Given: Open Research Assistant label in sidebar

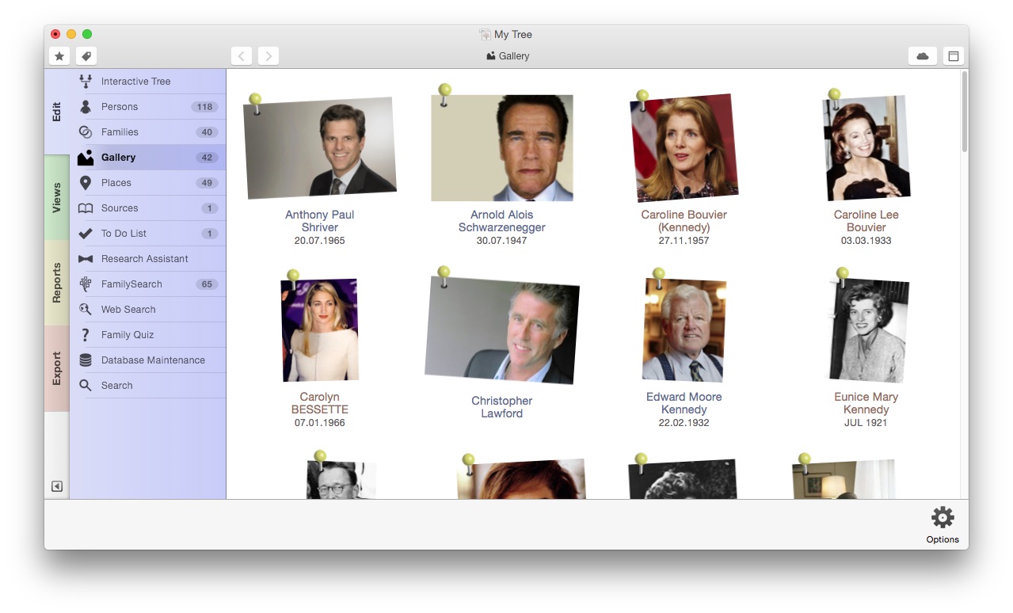Looking at the screenshot, I should point(145,258).
